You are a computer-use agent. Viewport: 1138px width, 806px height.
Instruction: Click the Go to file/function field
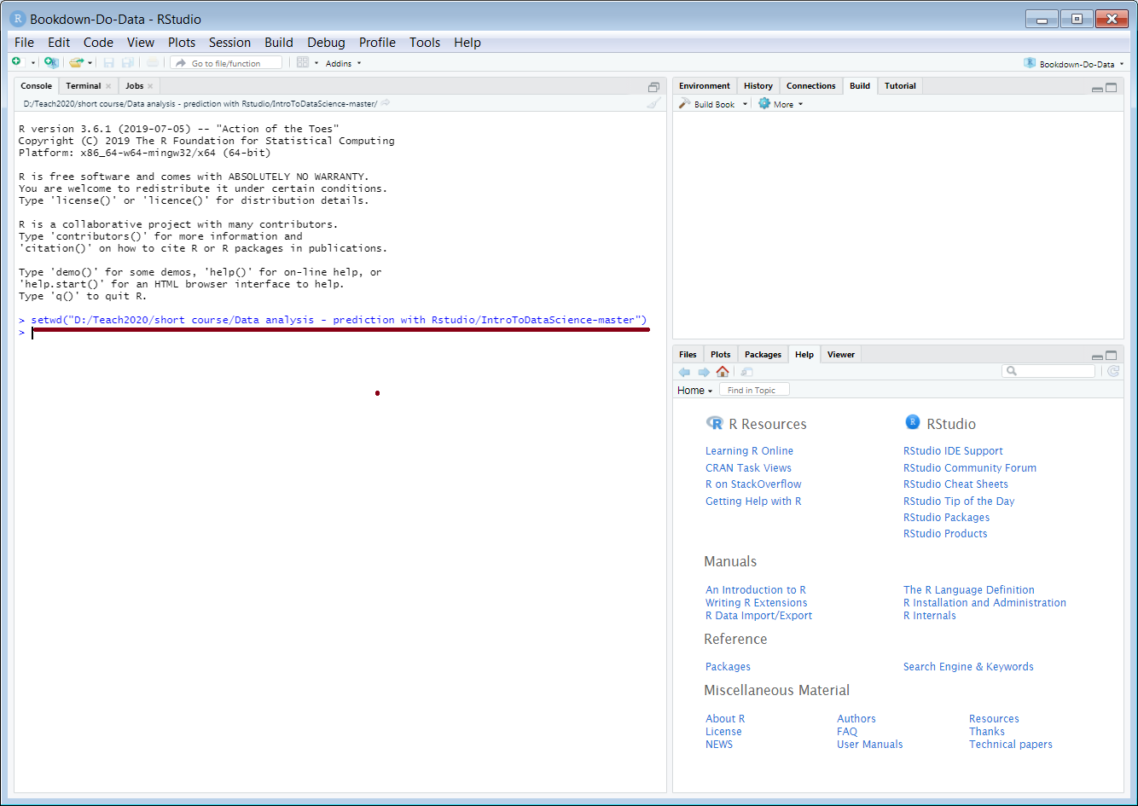[x=226, y=63]
